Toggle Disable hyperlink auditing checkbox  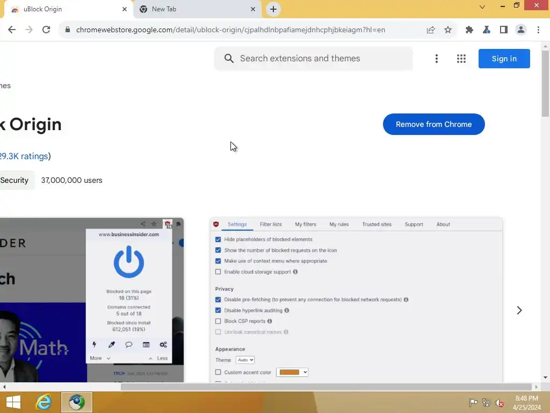218,310
